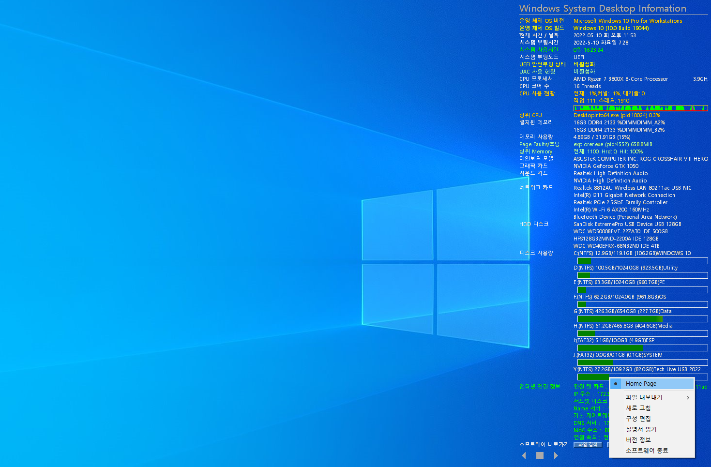Viewport: 711px width, 467px height.
Task: Click the HFS128G32MND 128GB disk entry
Action: coord(616,239)
